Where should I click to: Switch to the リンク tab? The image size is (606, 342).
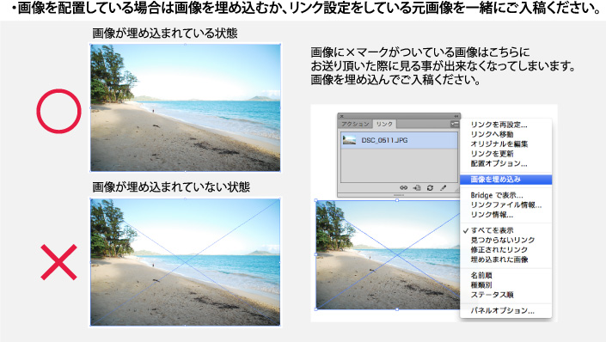tap(384, 124)
